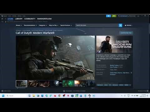Toggle theater mode icon on screenshot viewer
150x112 pixels.
coord(88,78)
